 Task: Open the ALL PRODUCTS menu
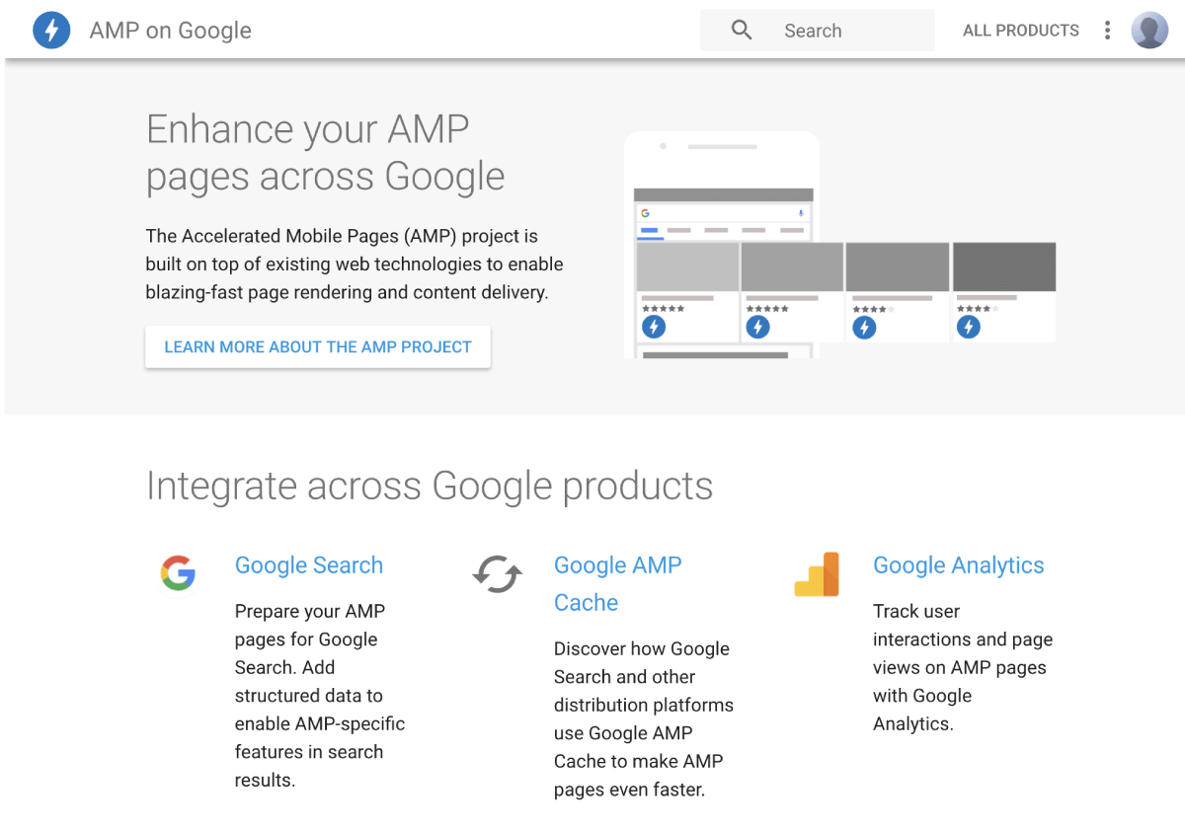pyautogui.click(x=1021, y=31)
